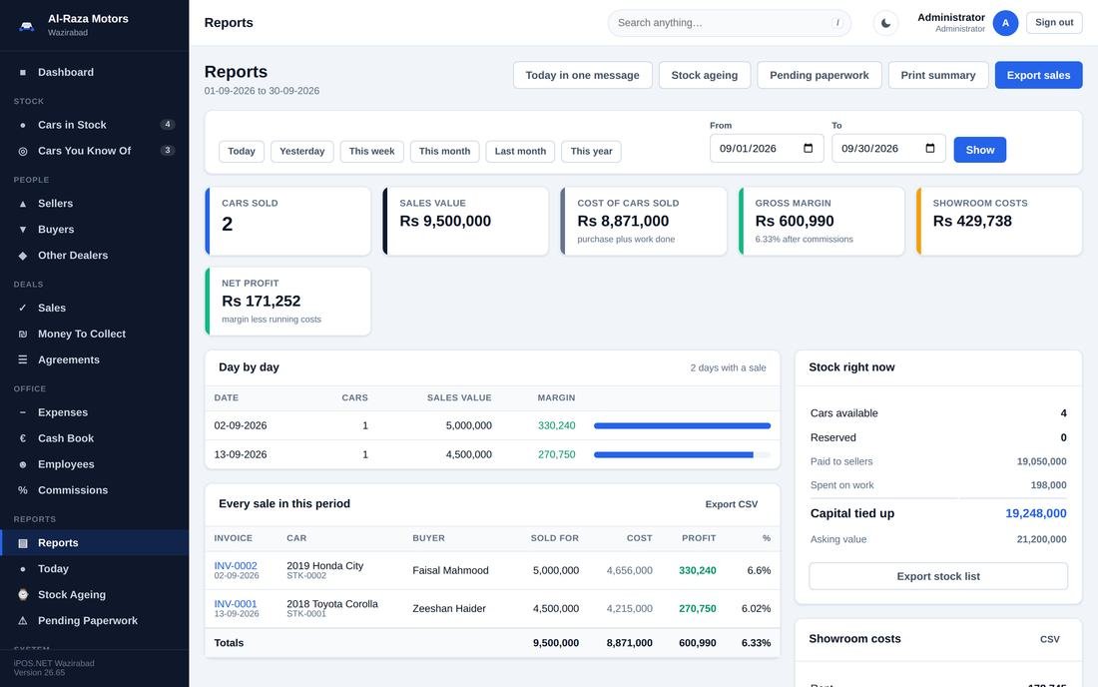Click the blue Show button
1098x687 pixels.
click(x=979, y=150)
